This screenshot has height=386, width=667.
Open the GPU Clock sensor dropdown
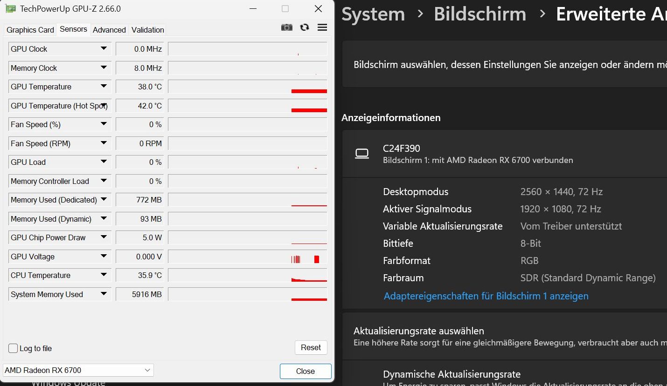click(x=104, y=49)
